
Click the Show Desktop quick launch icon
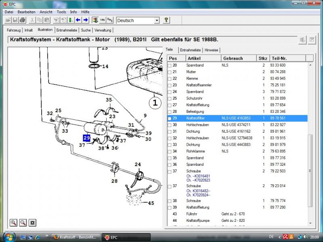click(x=23, y=237)
